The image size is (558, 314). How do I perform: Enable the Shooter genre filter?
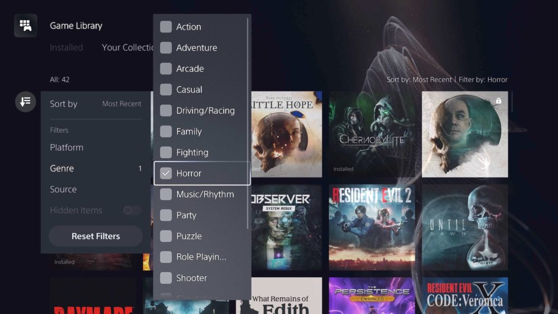[166, 278]
